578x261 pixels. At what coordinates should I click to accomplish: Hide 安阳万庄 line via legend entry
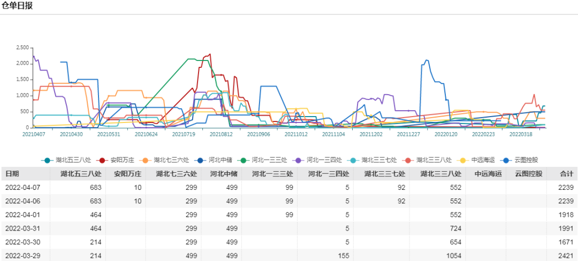pyautogui.click(x=118, y=160)
